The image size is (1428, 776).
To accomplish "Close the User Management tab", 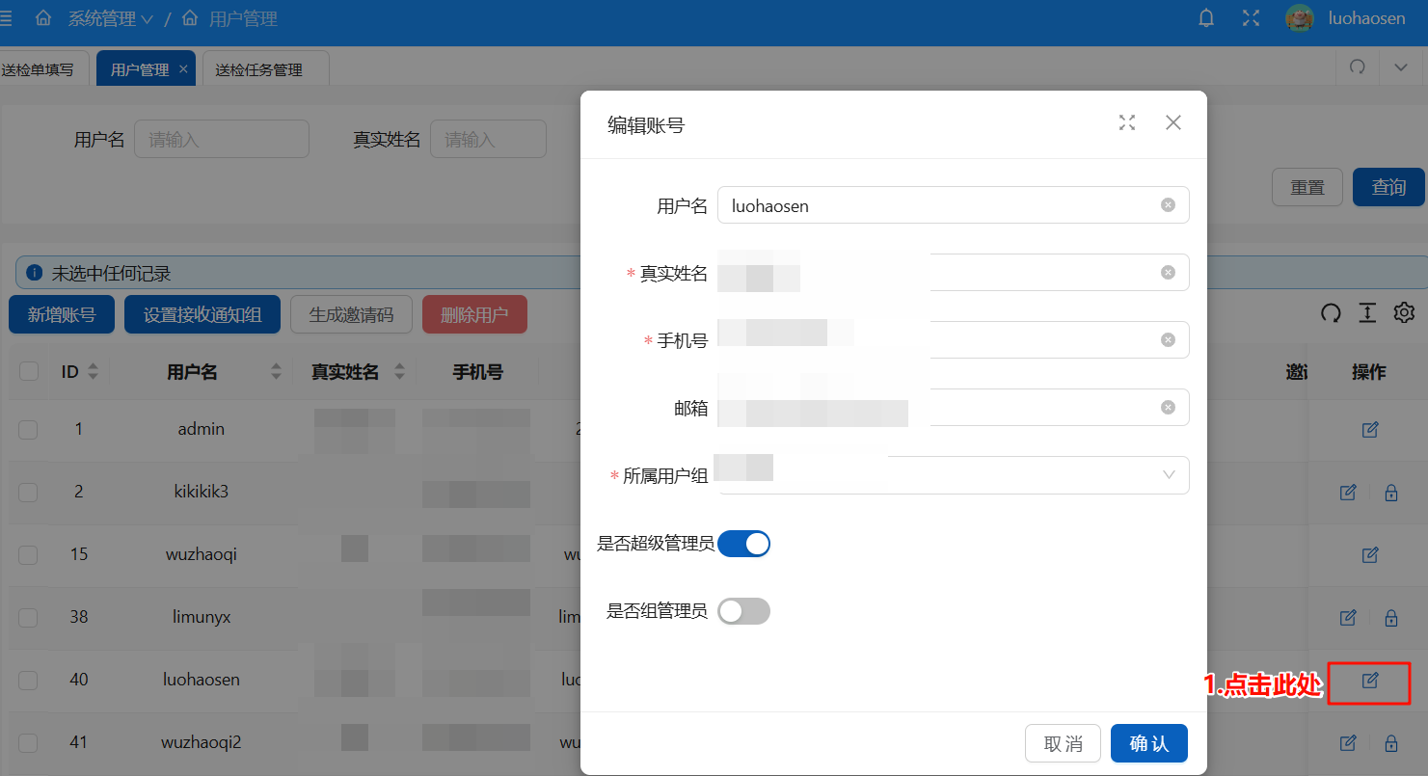I will 183,69.
